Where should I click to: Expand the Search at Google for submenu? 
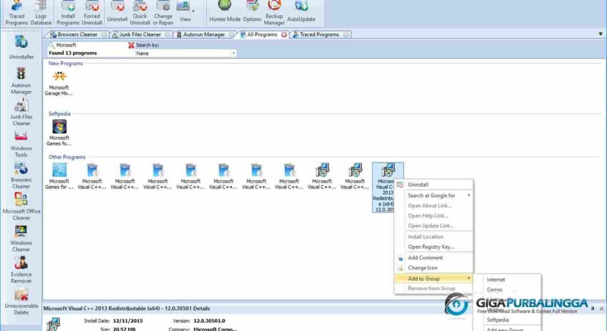tap(433, 195)
